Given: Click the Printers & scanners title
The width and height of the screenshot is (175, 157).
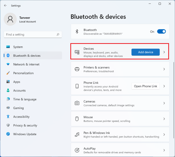Looking at the screenshot, I should click(97, 67).
